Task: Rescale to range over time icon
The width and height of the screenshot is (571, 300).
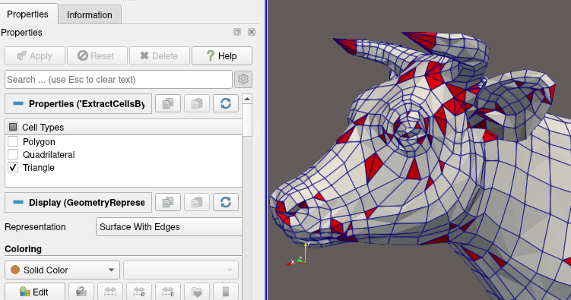Action: tap(168, 292)
